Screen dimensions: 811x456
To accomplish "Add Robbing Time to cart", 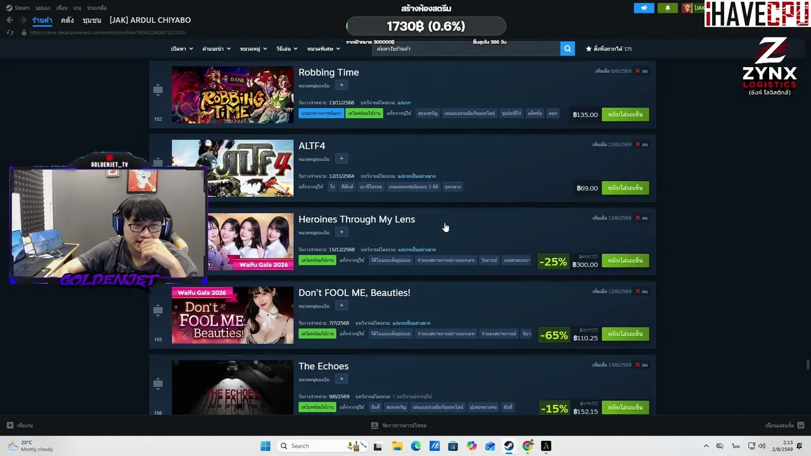I will point(625,115).
